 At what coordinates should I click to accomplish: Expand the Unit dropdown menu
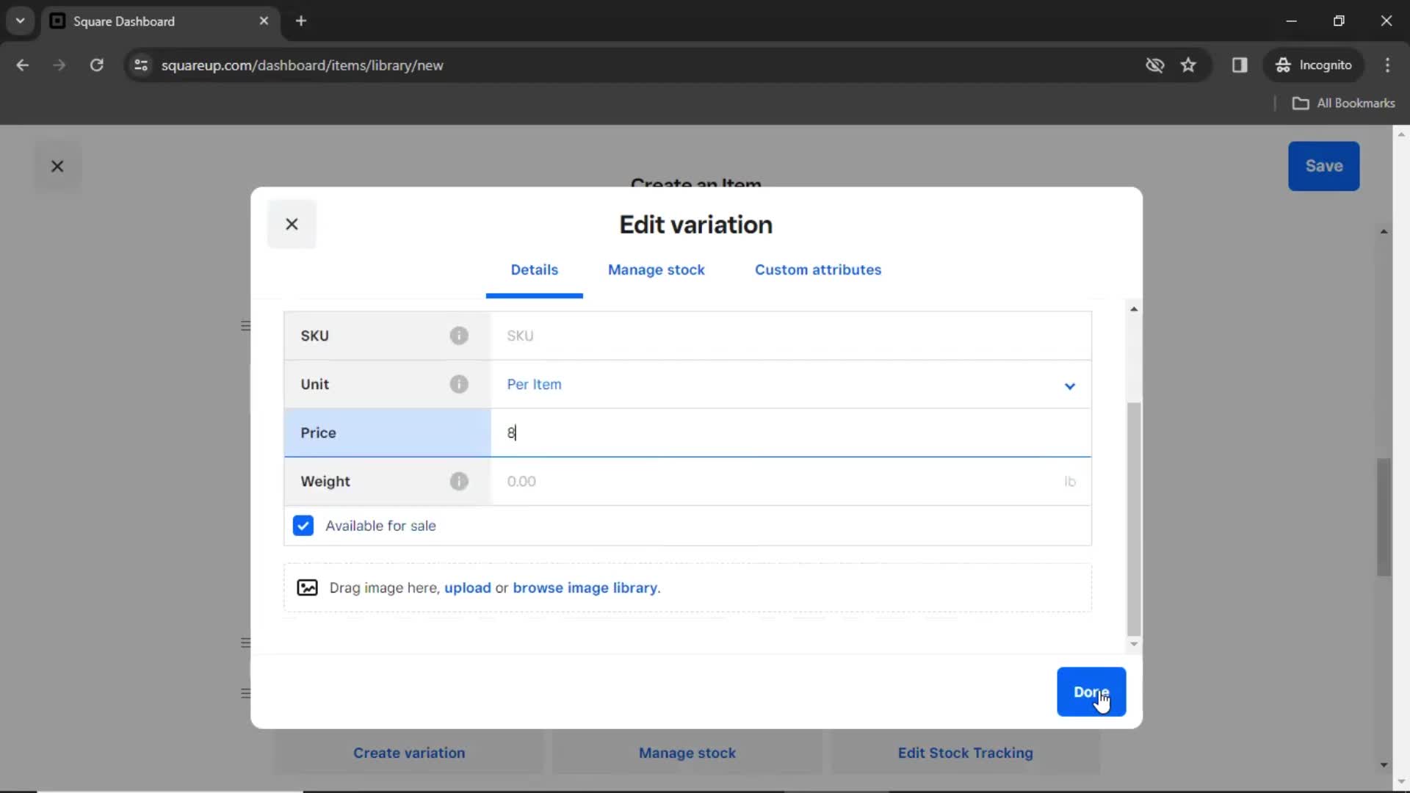pyautogui.click(x=1069, y=385)
